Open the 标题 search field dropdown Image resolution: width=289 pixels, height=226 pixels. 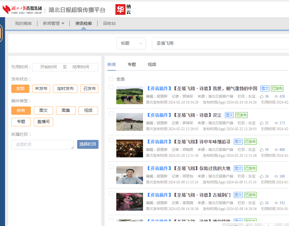[131, 43]
